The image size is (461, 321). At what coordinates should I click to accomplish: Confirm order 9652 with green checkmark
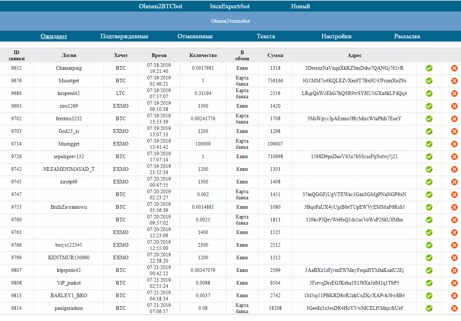(429, 68)
